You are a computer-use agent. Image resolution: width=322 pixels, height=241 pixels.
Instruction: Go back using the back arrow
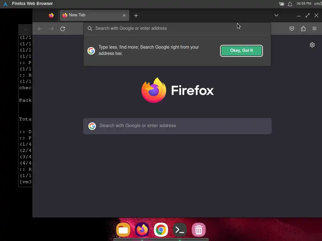(40, 29)
